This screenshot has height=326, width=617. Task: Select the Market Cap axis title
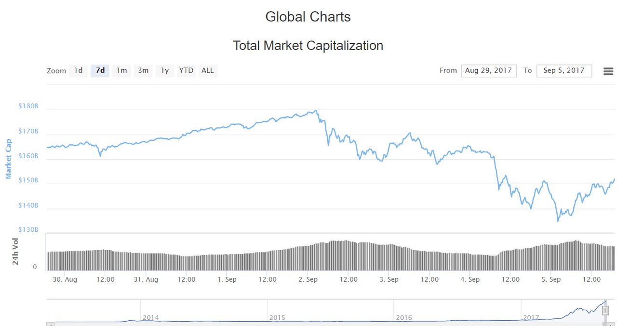coord(8,158)
